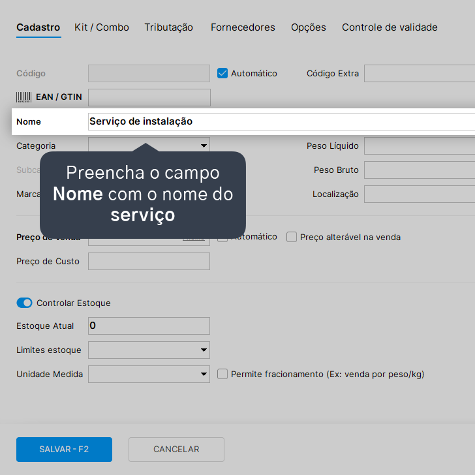Uncheck the Automático checkbox beside Código
475x475 pixels.
pos(222,73)
